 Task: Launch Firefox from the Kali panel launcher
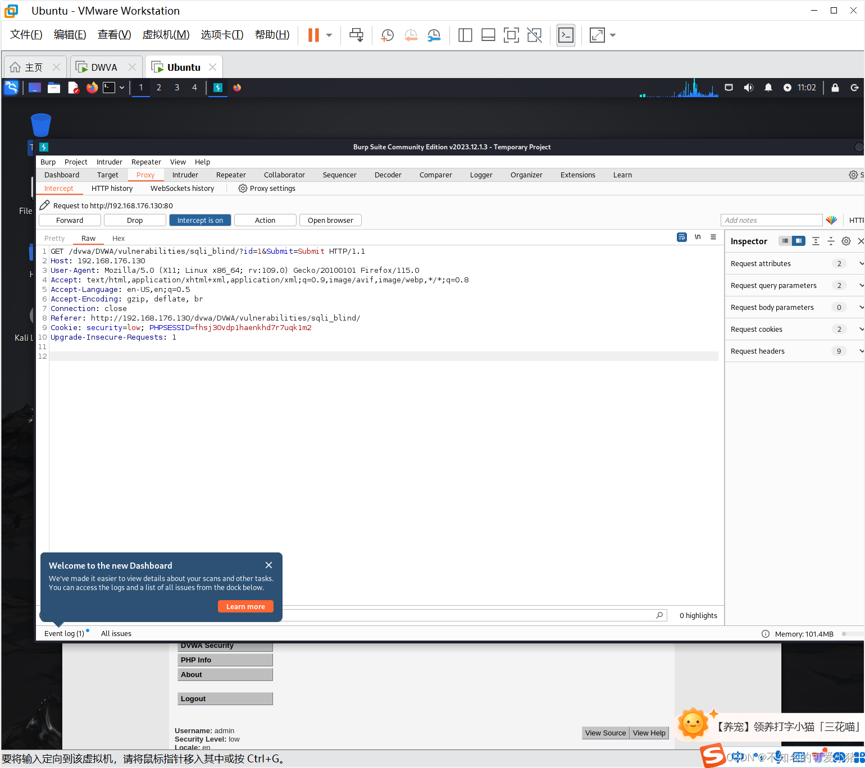[92, 88]
